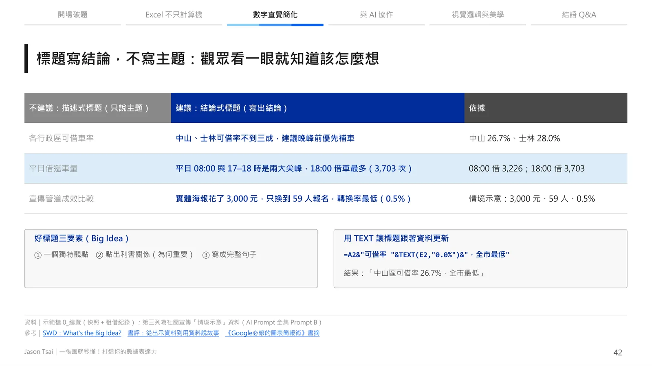
Task: Go to the 與 AI 協作 tab
Action: coord(376,15)
